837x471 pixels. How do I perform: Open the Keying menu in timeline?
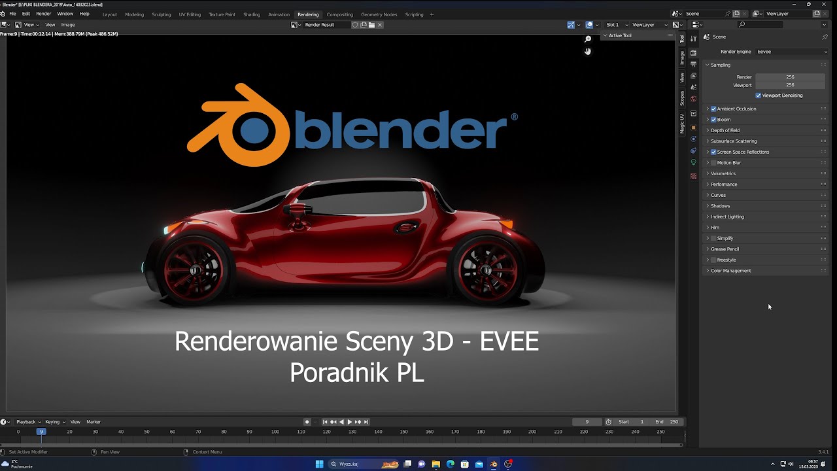54,422
